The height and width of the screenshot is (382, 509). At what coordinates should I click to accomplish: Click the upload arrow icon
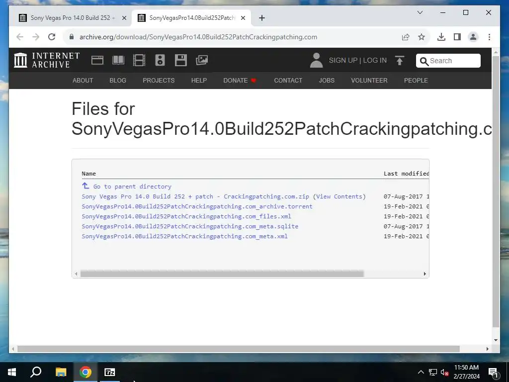400,60
